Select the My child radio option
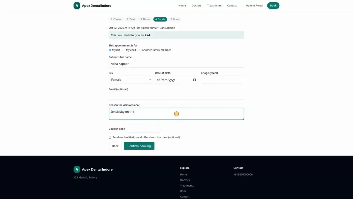 pyautogui.click(x=124, y=50)
